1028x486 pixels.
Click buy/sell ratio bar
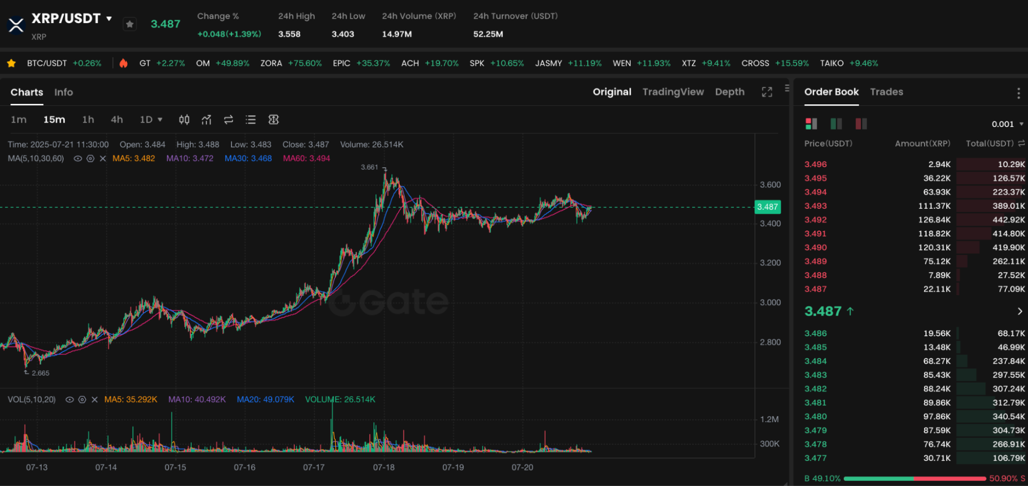point(915,478)
